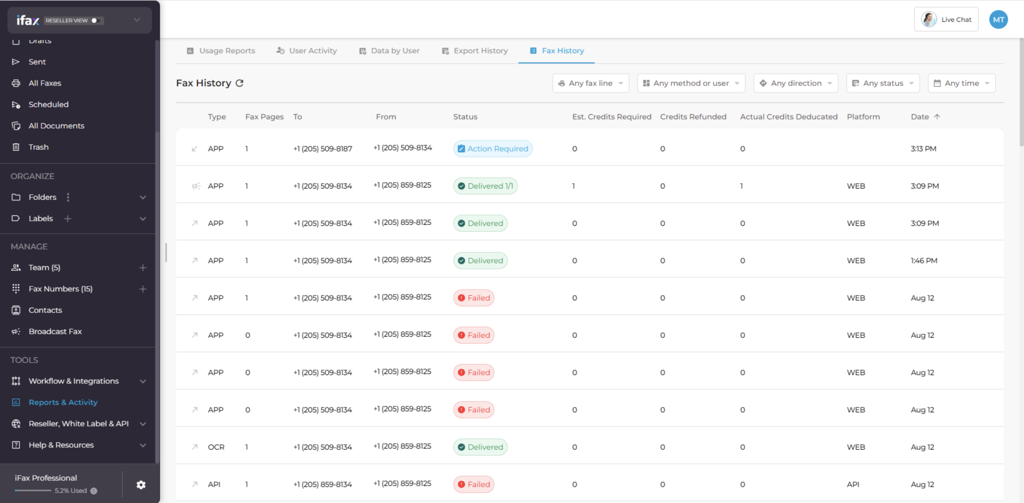The width and height of the screenshot is (1024, 503).
Task: Click the Reseller White Label & API icon
Action: pos(16,423)
